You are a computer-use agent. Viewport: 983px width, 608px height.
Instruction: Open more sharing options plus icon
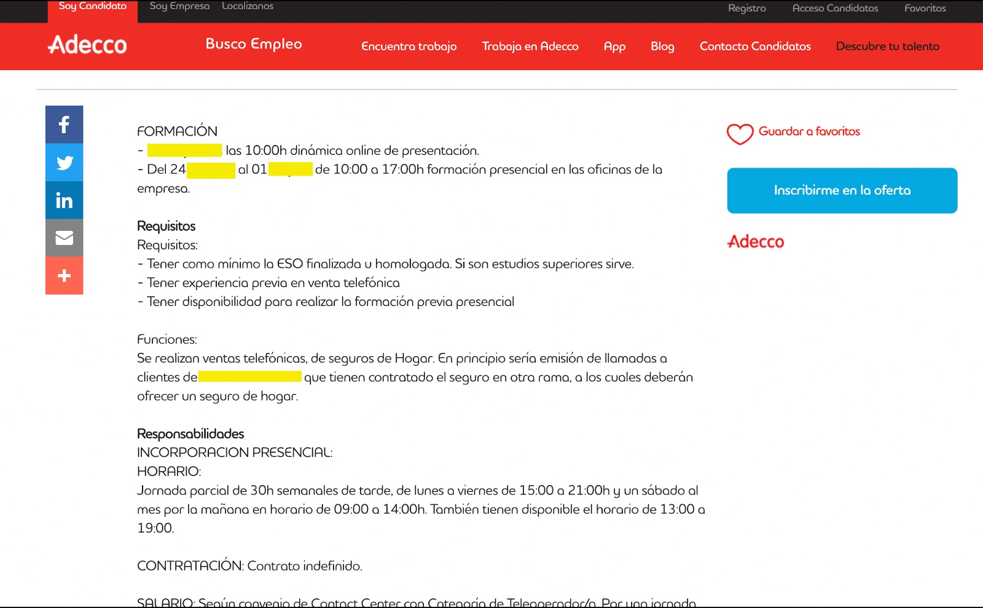click(x=64, y=276)
